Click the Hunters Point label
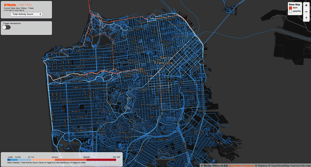This screenshot has height=167, width=311. [x=239, y=143]
